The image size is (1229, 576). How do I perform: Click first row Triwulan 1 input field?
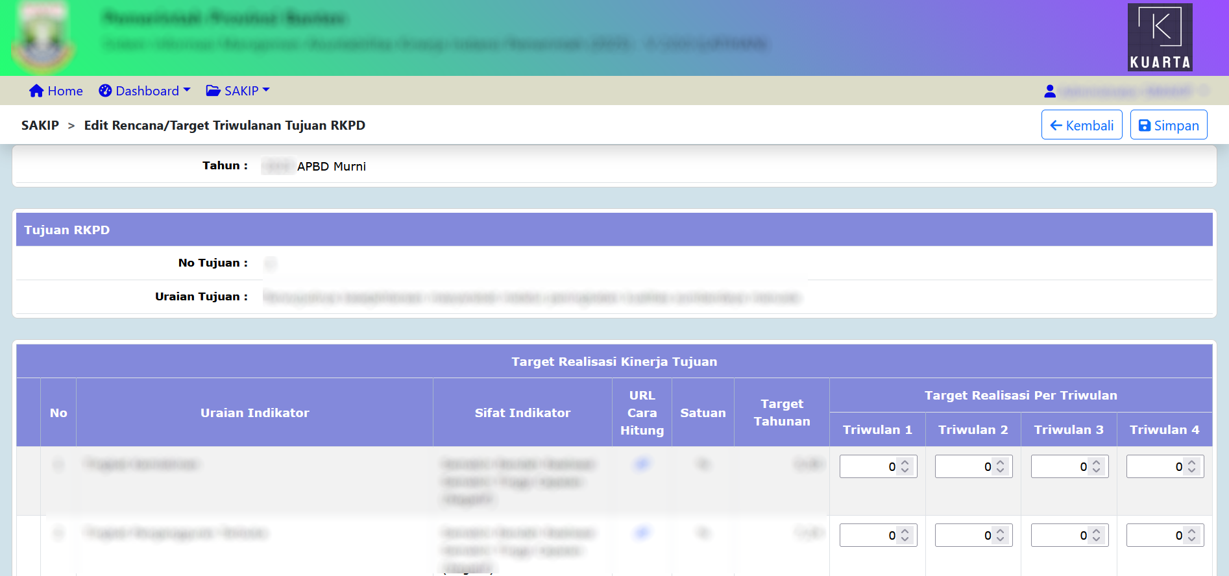coord(868,467)
